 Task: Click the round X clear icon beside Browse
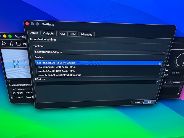[x=165, y=83]
